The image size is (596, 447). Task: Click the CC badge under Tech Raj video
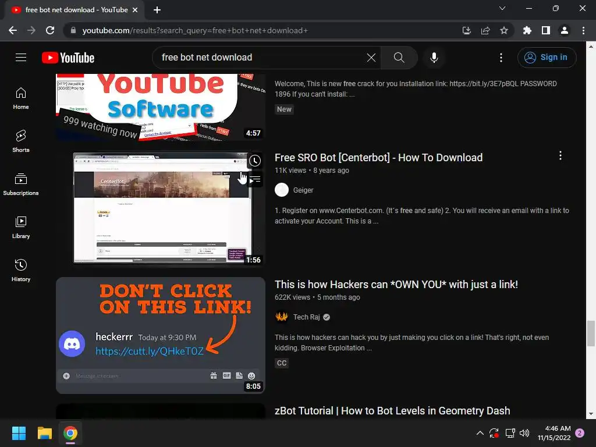click(x=282, y=363)
